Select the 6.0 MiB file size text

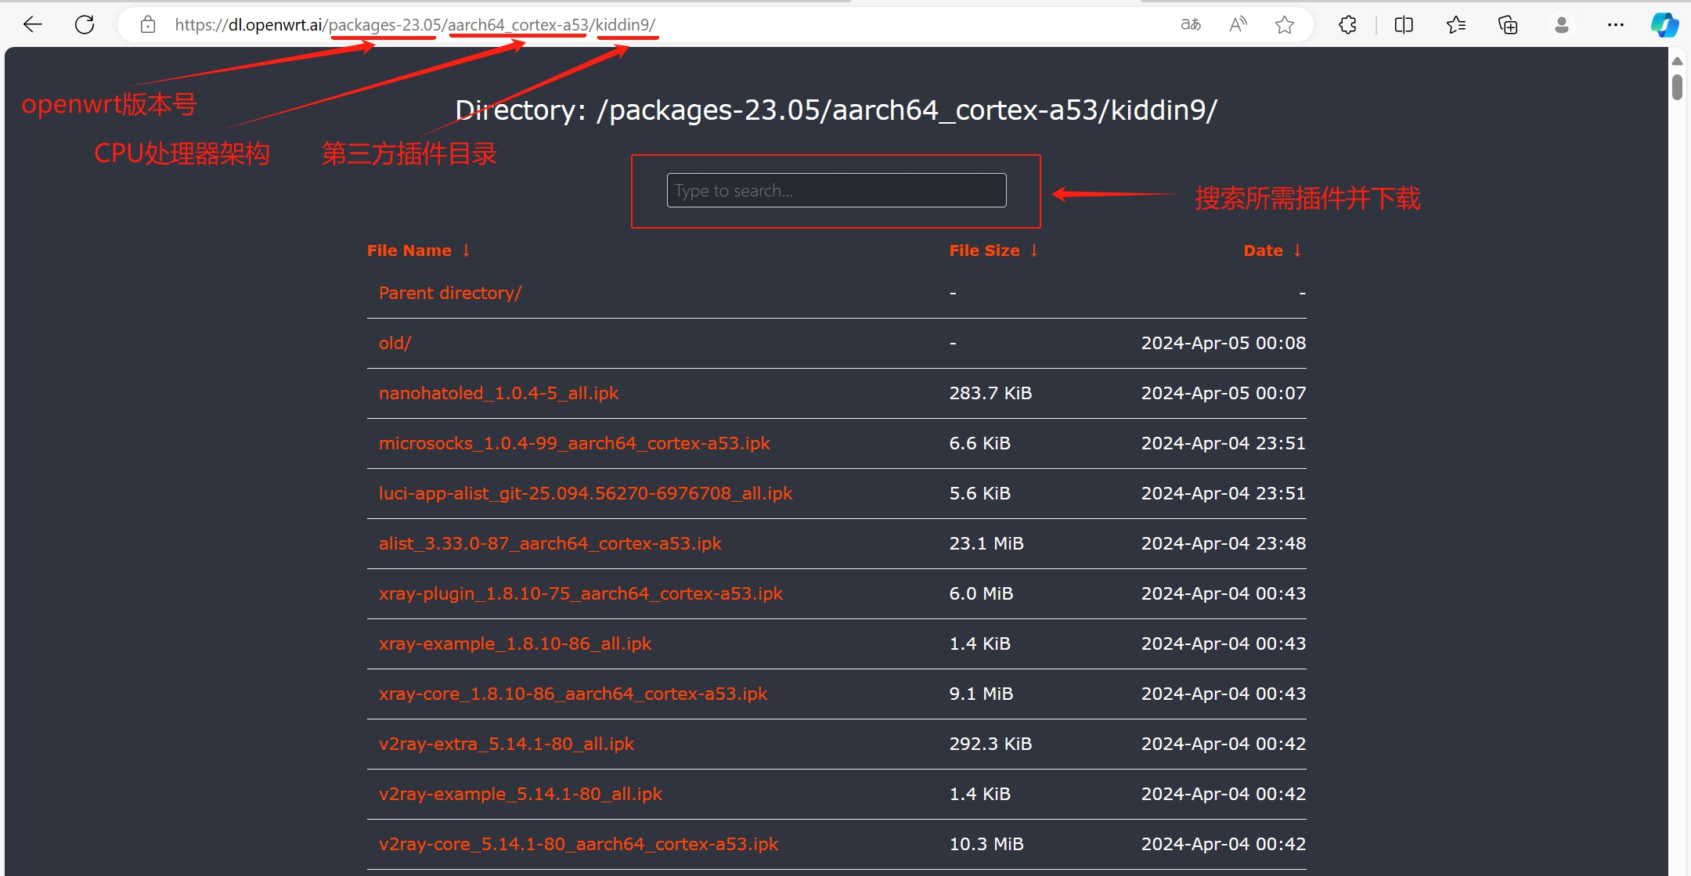pyautogui.click(x=981, y=593)
